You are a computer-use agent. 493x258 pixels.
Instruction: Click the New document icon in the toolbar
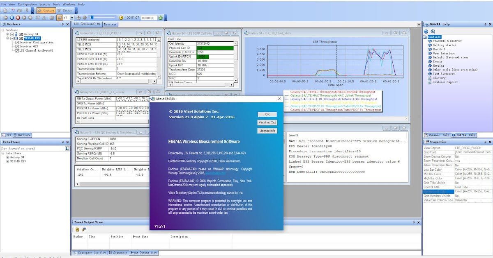tap(5, 10)
